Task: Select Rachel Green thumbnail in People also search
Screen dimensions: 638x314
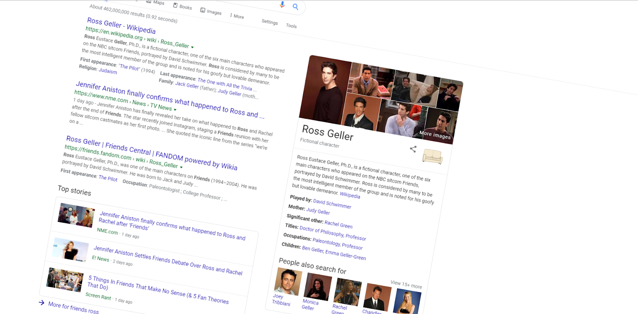Action: [348, 292]
